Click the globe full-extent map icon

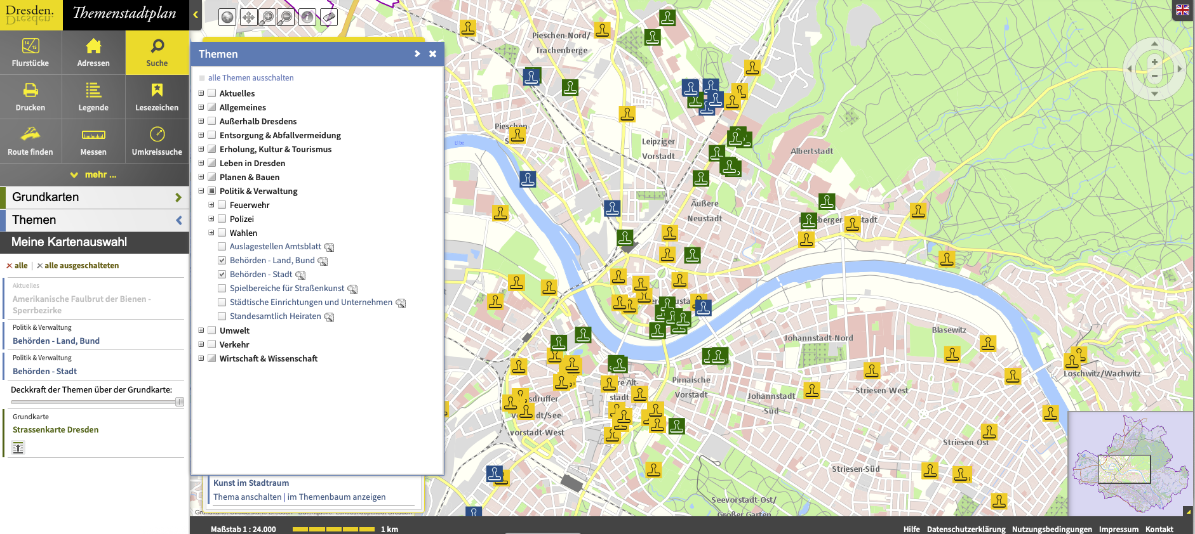227,17
